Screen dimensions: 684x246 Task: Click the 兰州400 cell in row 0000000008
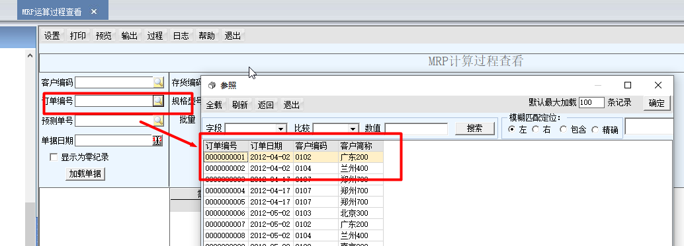(361, 236)
